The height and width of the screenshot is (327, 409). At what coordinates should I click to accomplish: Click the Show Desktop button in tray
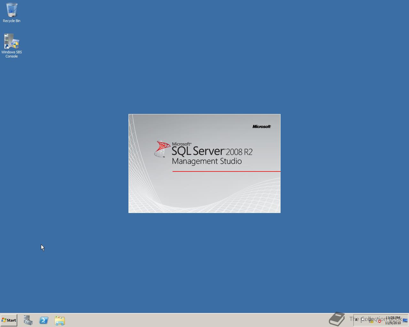(405, 320)
